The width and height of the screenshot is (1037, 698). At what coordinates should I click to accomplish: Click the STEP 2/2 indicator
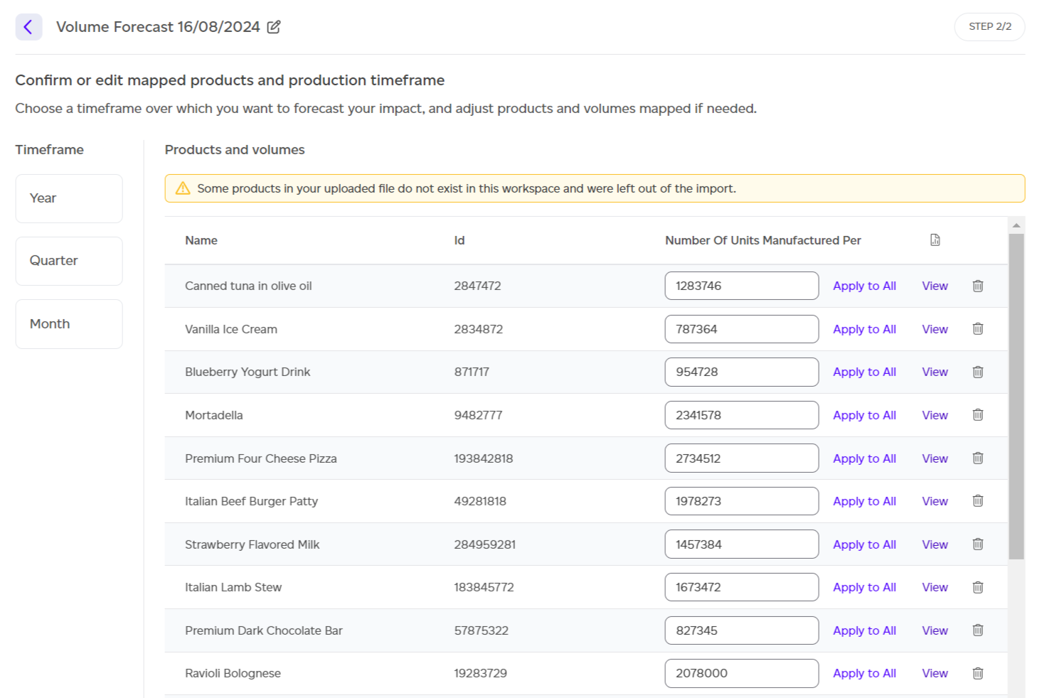pyautogui.click(x=989, y=26)
